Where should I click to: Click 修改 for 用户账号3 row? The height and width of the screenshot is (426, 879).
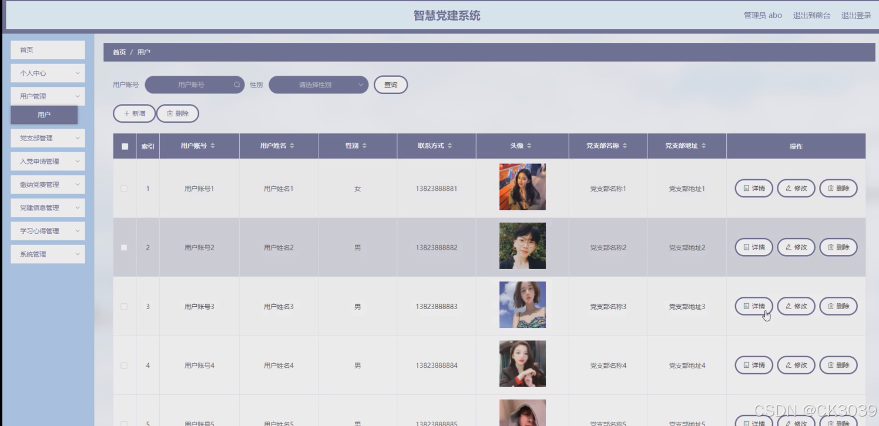[796, 306]
